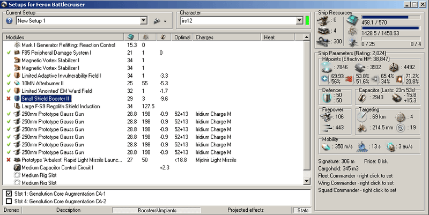Uncheck Slot 1 Genolution Core Augmentation CA-1
This screenshot has width=429, height=215.
pyautogui.click(x=9, y=194)
